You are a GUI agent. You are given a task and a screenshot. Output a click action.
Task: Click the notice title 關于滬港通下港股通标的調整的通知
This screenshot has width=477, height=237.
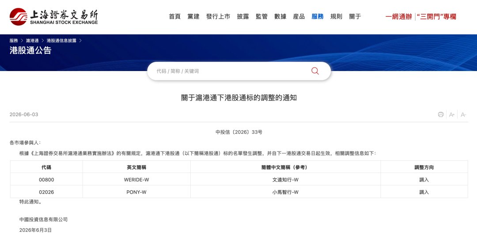[239, 98]
